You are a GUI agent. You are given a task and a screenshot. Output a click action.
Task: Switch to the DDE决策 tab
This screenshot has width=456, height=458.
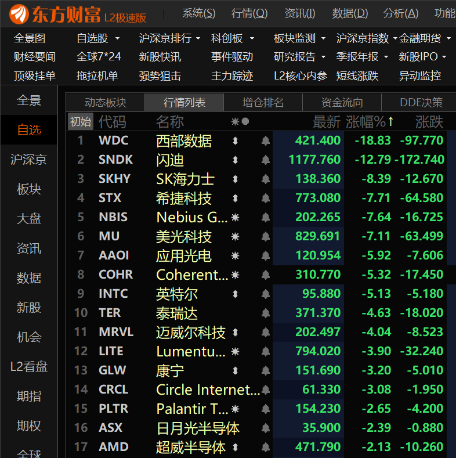[x=421, y=103]
